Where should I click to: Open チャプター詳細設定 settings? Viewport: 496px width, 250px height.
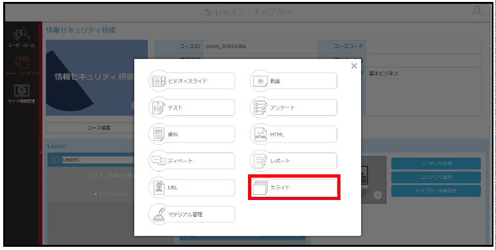pos(436,191)
